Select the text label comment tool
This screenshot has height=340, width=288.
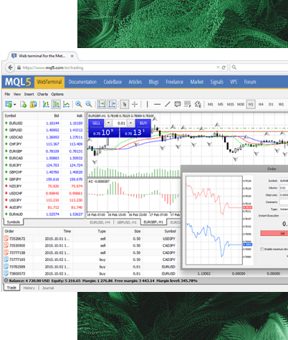tap(178, 104)
